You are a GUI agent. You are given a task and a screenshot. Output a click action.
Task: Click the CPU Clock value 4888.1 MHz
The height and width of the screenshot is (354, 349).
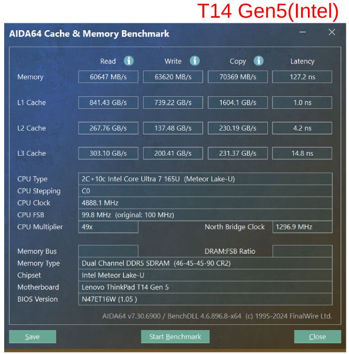pyautogui.click(x=205, y=203)
